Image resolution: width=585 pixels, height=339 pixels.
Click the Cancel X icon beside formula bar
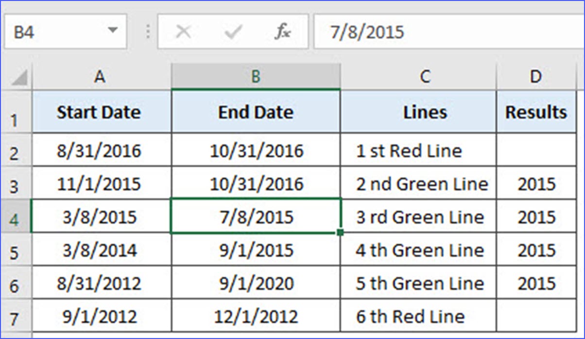click(183, 30)
